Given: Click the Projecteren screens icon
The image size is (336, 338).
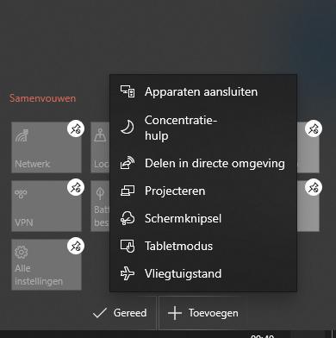Looking at the screenshot, I should tap(128, 191).
